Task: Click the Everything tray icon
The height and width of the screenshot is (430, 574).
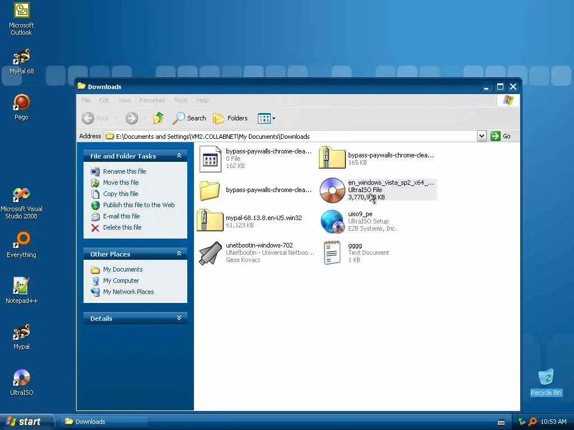Action: click(533, 422)
